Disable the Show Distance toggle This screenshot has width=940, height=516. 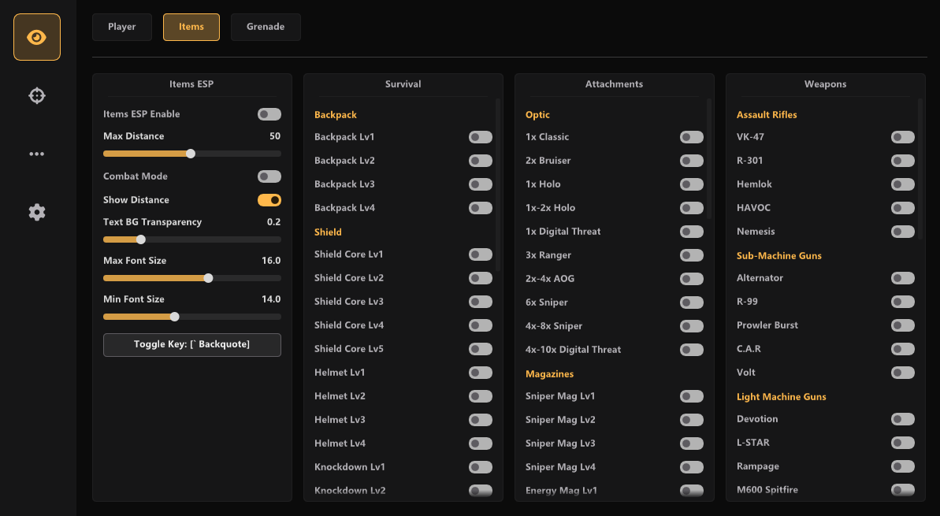[269, 200]
